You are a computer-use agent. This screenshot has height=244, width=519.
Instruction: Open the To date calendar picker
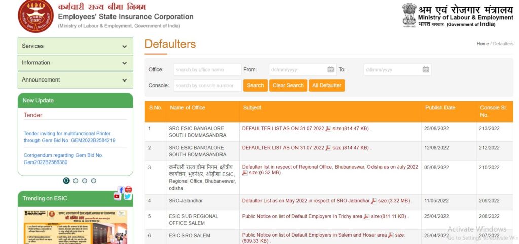point(426,69)
